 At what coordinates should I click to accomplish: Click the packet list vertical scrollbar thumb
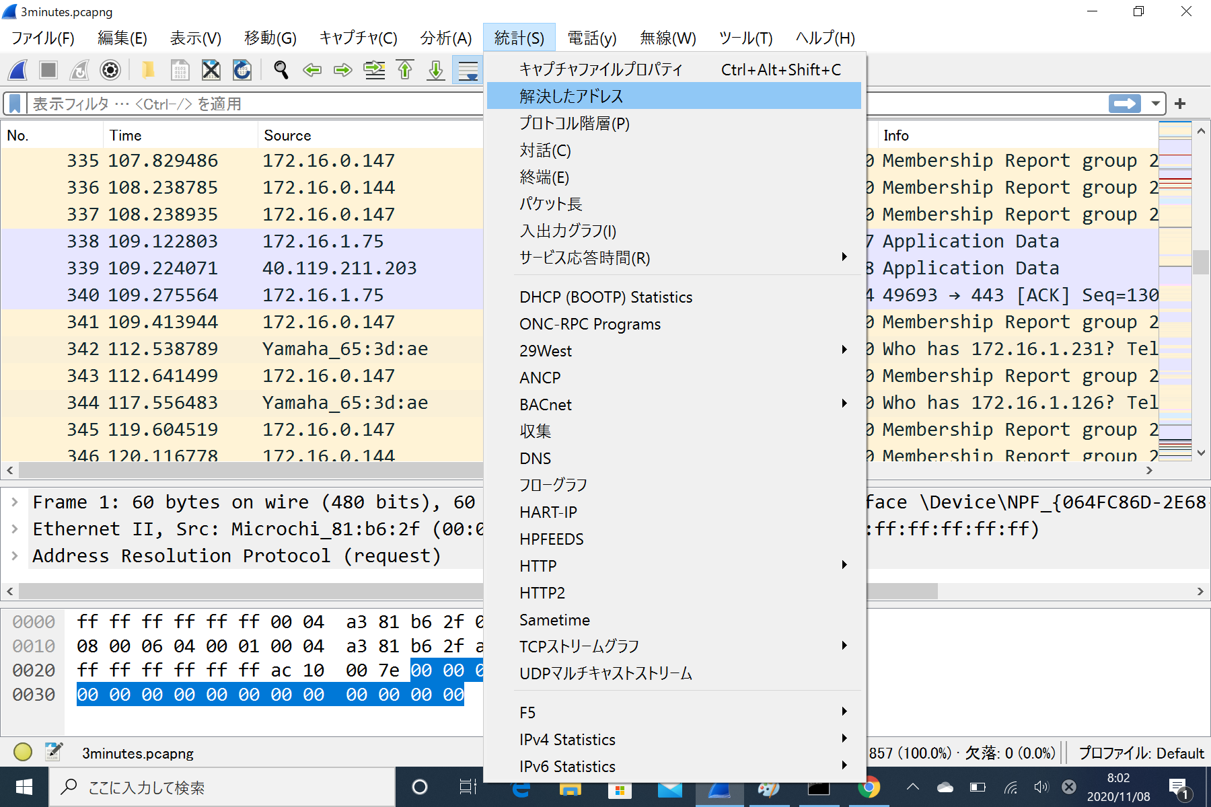coord(1201,262)
